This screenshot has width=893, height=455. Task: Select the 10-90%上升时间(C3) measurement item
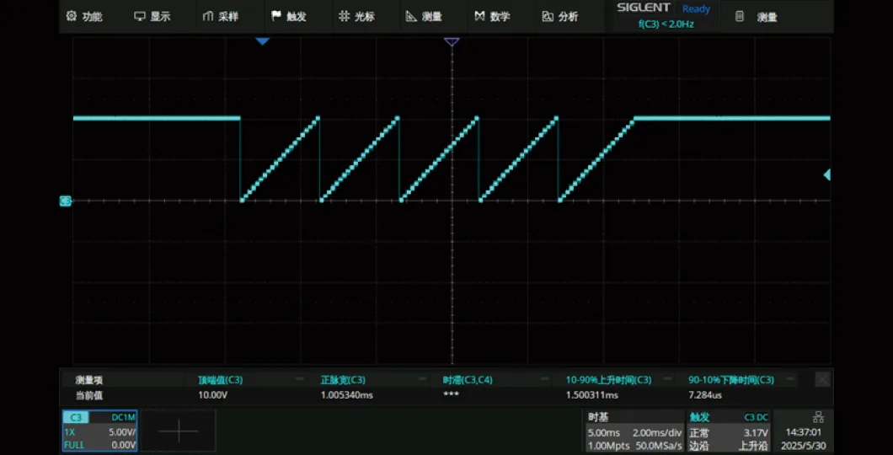point(608,380)
